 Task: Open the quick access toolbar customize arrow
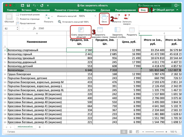point(48,6)
